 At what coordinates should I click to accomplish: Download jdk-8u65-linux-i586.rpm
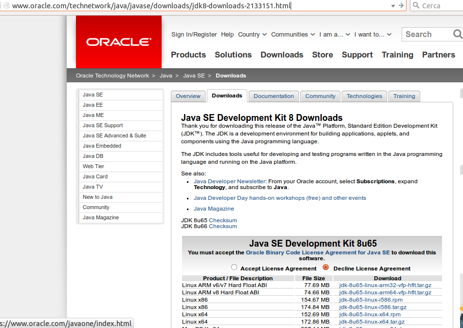(x=370, y=300)
